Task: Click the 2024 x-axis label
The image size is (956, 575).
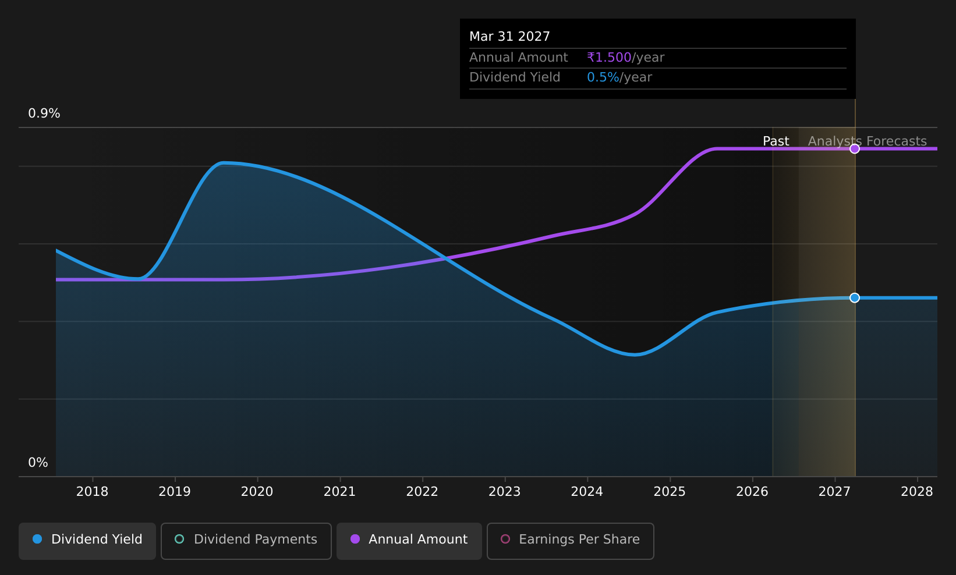Action: pos(587,492)
